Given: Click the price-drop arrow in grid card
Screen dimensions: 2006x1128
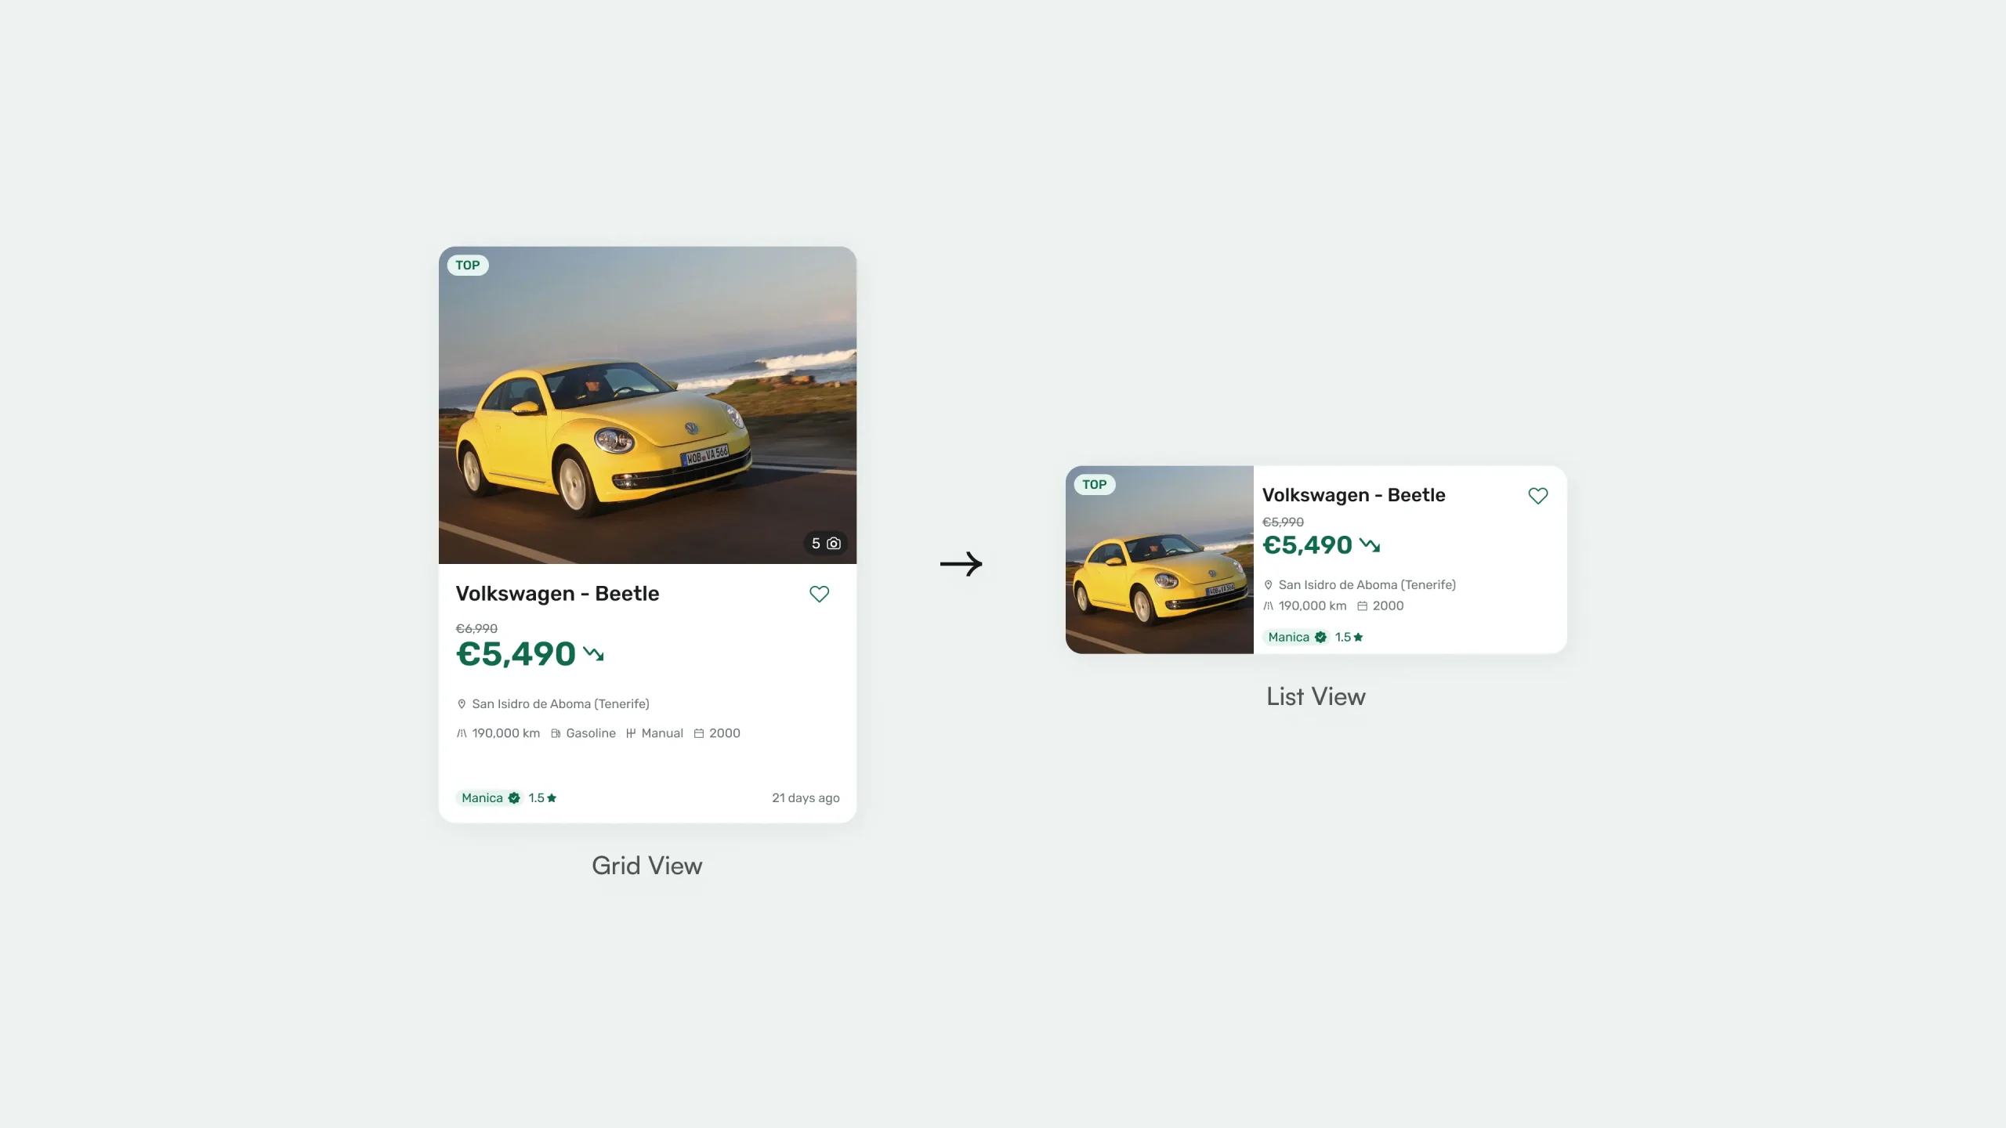Looking at the screenshot, I should pyautogui.click(x=594, y=654).
